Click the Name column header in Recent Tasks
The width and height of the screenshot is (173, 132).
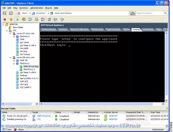[16, 112]
